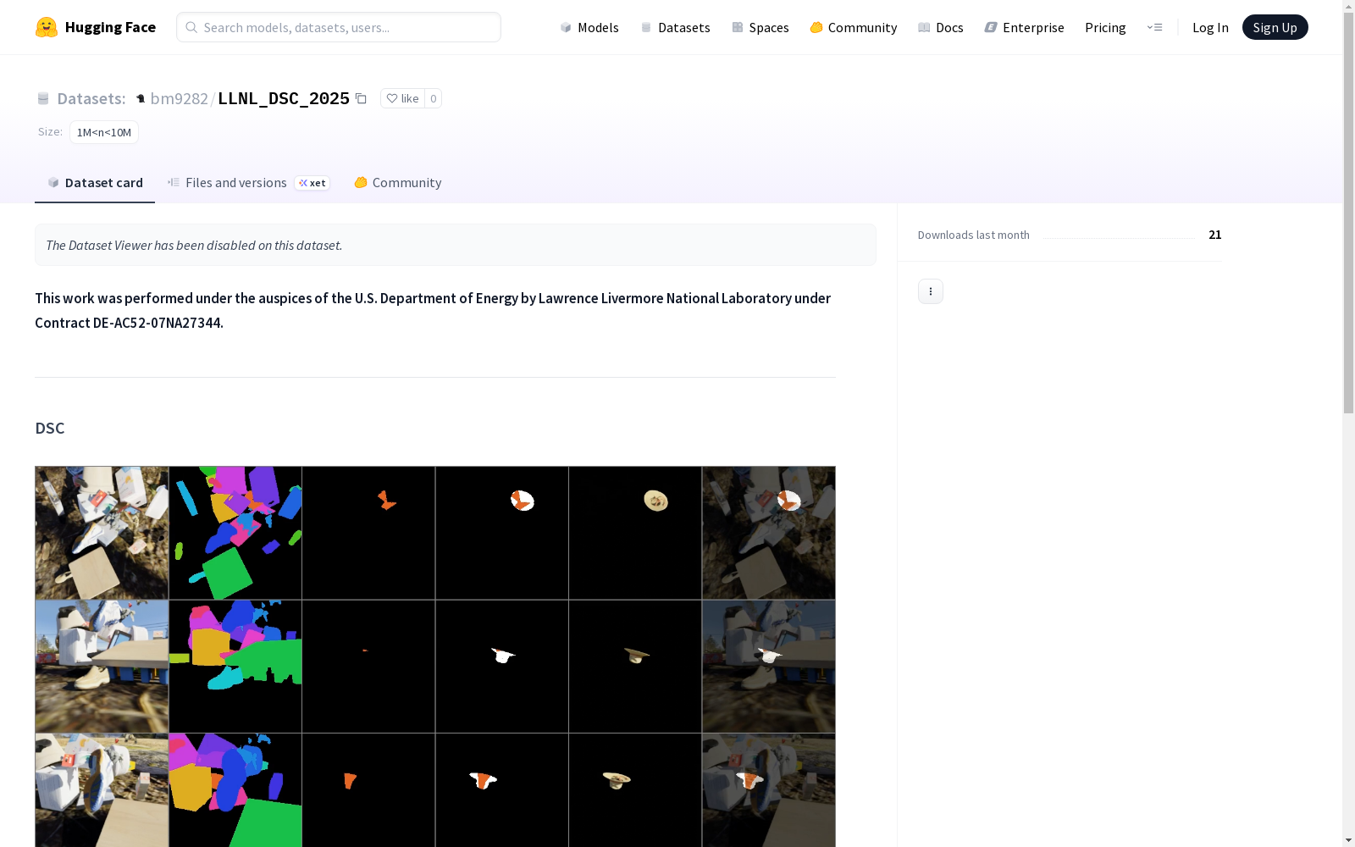Click the top-left cluttered scene photo thumbnail
Screen dimensions: 1355x847
[102, 533]
